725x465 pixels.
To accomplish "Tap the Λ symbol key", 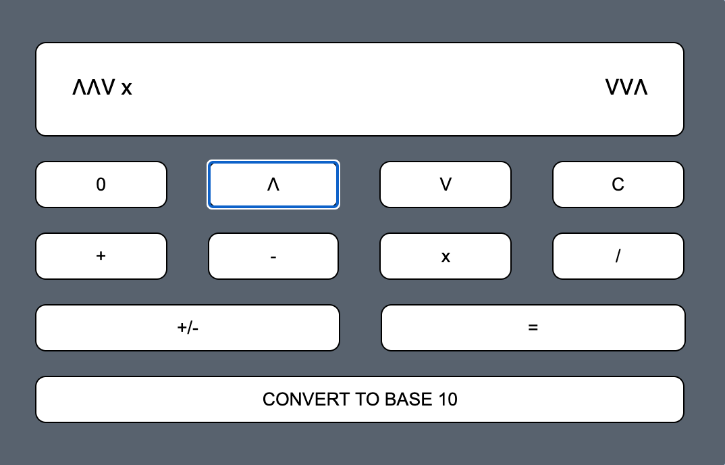I will [x=273, y=185].
